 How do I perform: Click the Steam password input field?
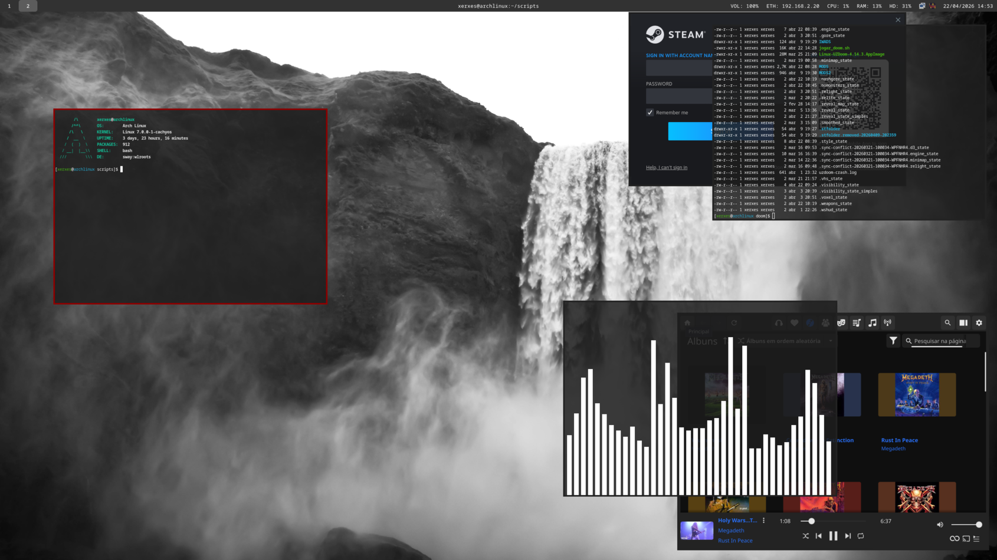click(x=678, y=96)
